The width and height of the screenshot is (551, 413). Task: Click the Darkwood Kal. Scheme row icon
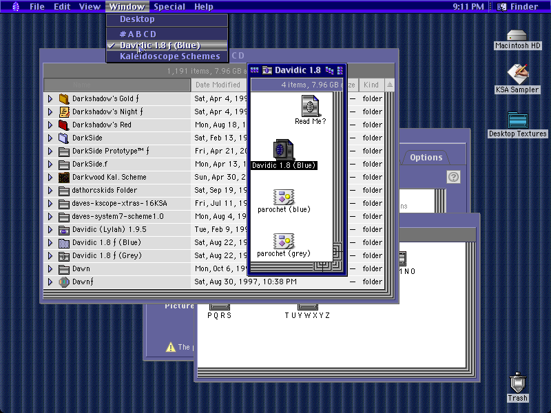click(63, 178)
